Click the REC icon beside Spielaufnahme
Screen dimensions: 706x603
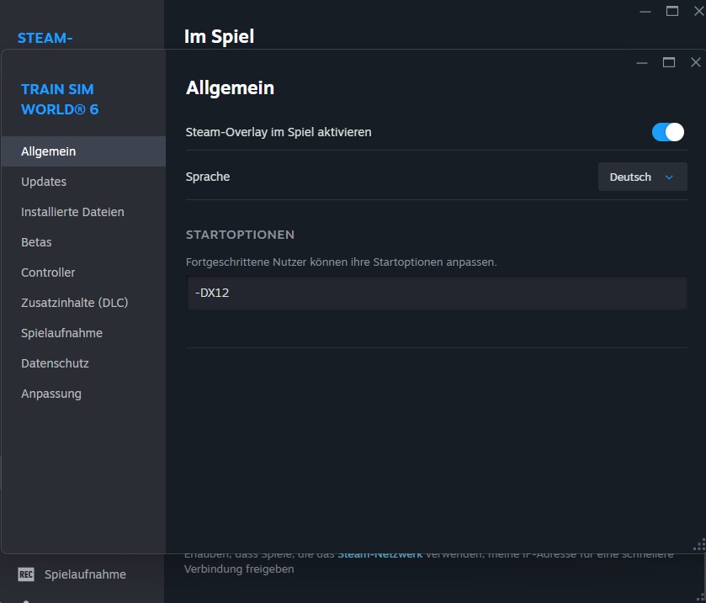[x=26, y=574]
